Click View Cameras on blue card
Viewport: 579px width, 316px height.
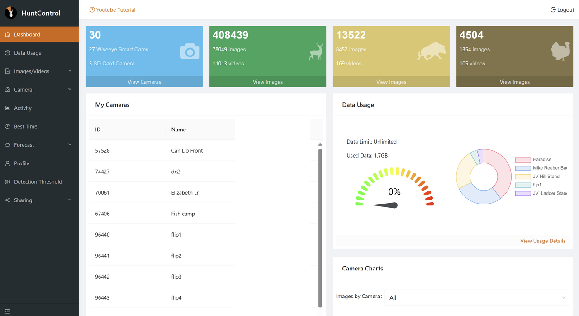144,82
